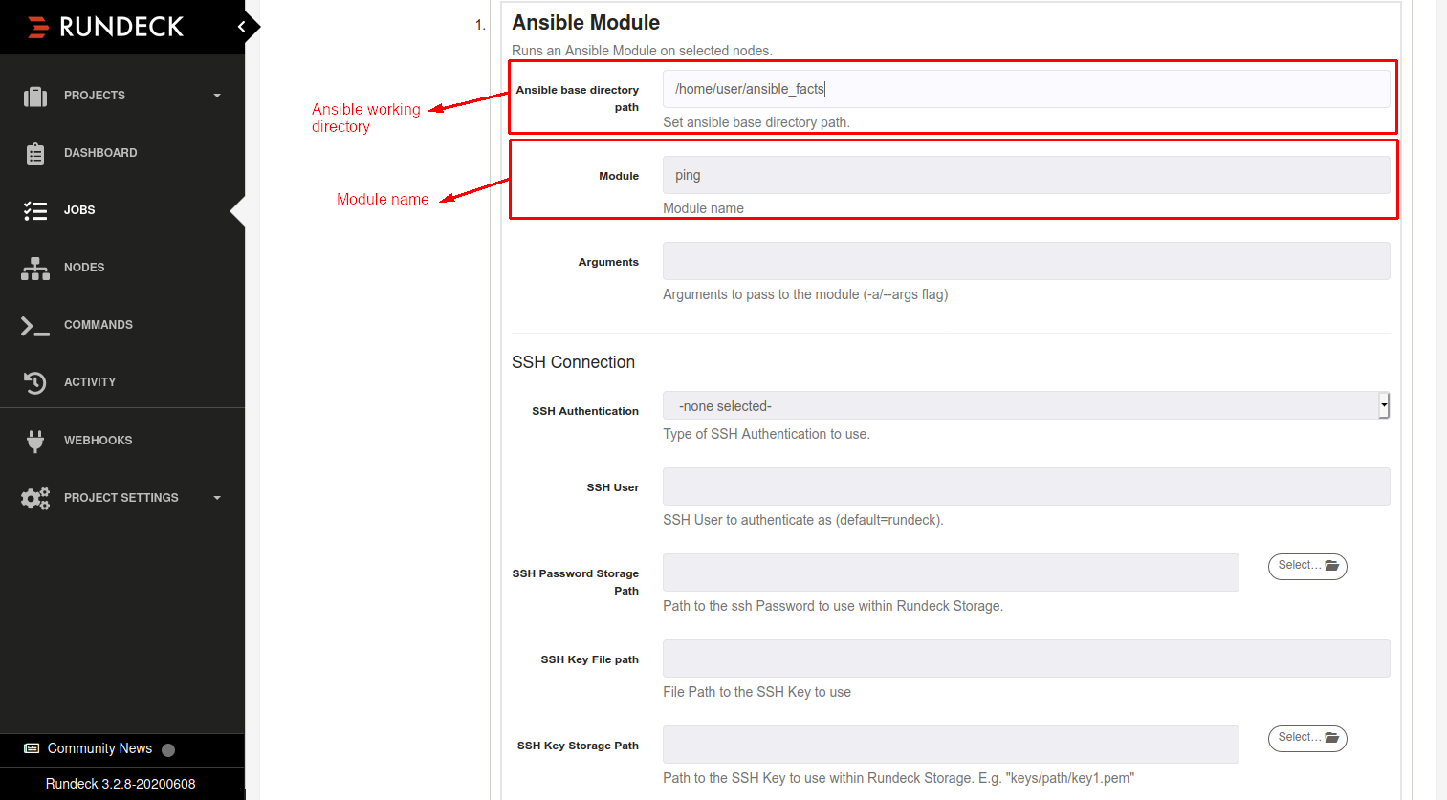1447x800 pixels.
Task: Click the 'Set ansible base directory path.' hint
Action: click(756, 122)
